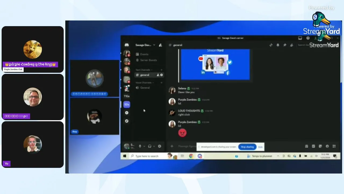Open GIF picker icon
The height and width of the screenshot is (194, 344).
click(313, 146)
